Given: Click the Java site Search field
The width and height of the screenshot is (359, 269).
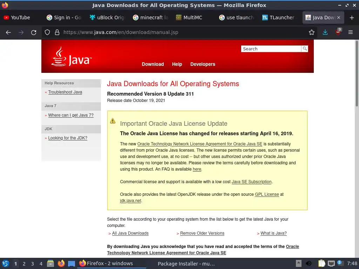Looking at the screenshot, I should [x=271, y=49].
